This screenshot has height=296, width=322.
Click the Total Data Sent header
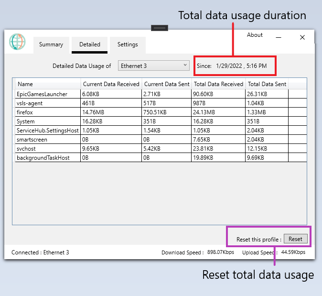pos(267,84)
